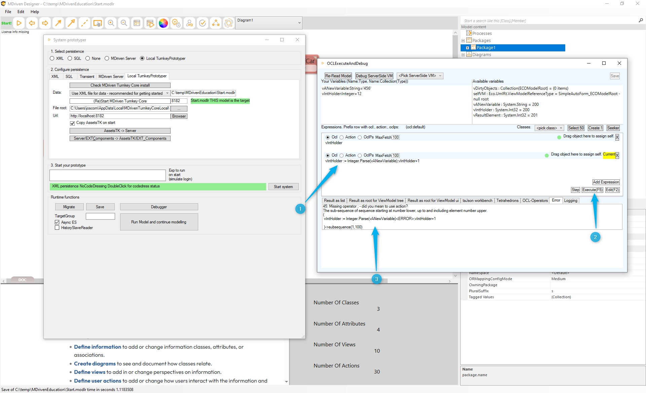Switch to the OCL-Operators tab
Screen dimensions: 646x393
[x=535, y=201]
